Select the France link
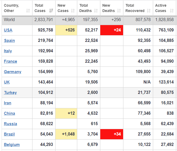177x151 pixels. click(10, 61)
